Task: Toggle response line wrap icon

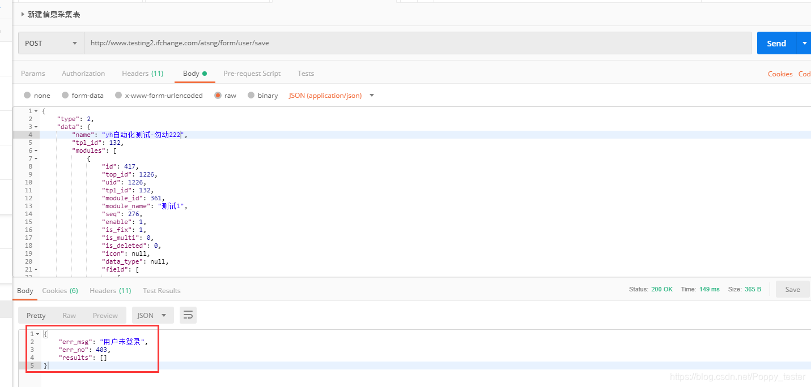Action: 188,316
